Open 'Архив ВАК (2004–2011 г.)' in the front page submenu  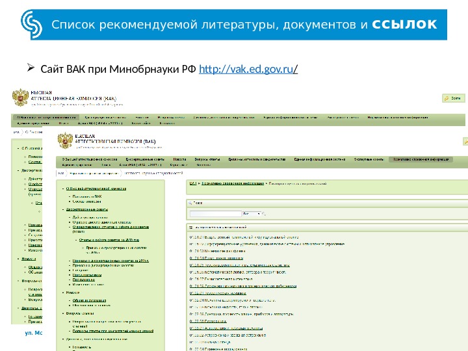tap(140, 164)
